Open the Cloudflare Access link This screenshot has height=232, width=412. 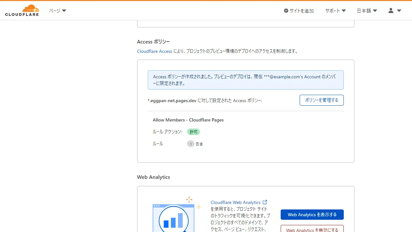(x=154, y=51)
